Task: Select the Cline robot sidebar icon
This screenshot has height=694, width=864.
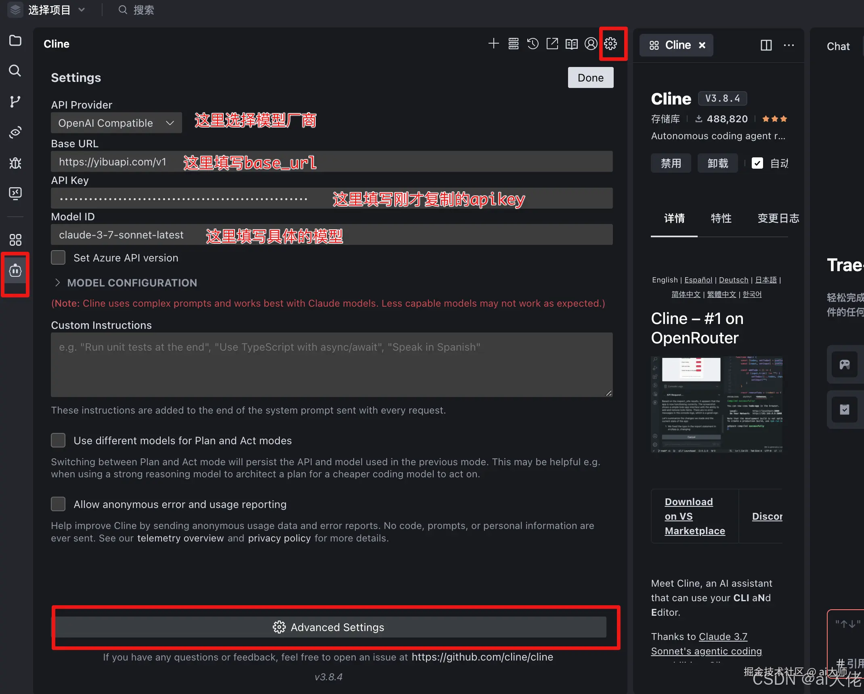Action: [15, 270]
